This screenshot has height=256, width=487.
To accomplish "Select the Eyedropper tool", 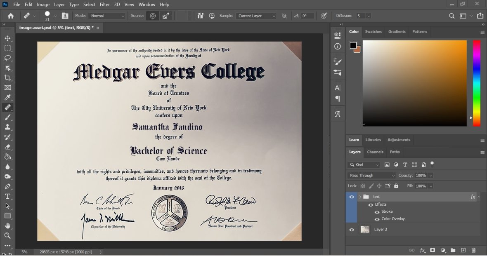I will click(x=7, y=97).
